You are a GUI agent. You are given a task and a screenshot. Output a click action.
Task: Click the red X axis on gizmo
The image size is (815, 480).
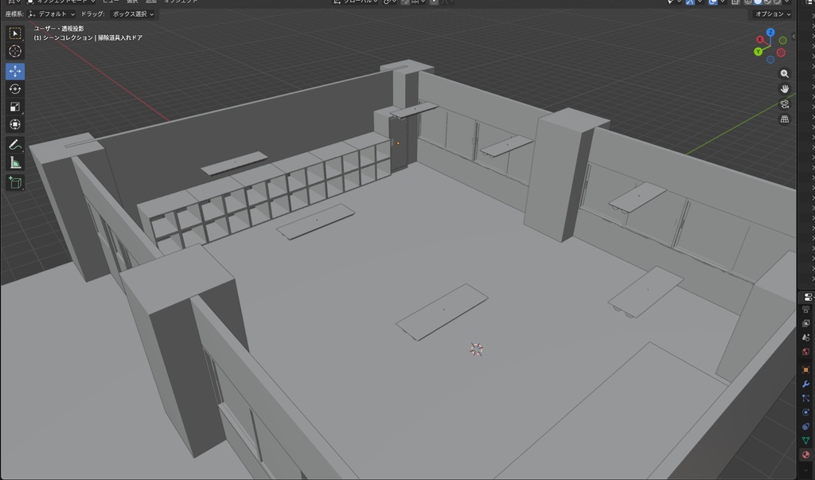(760, 40)
